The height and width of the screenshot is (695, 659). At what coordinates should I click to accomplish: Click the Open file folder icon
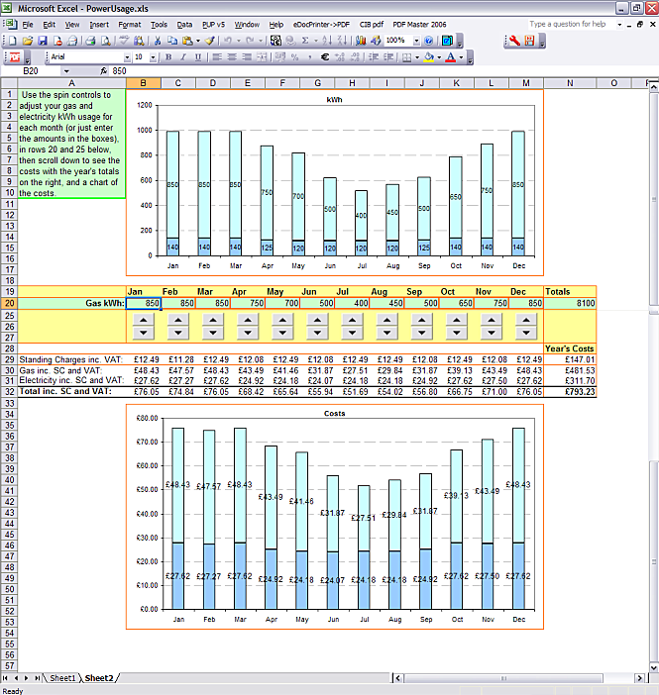pos(28,41)
